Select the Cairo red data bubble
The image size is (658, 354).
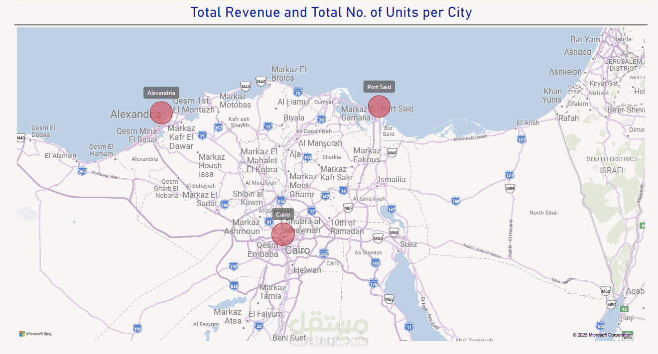[x=283, y=234]
